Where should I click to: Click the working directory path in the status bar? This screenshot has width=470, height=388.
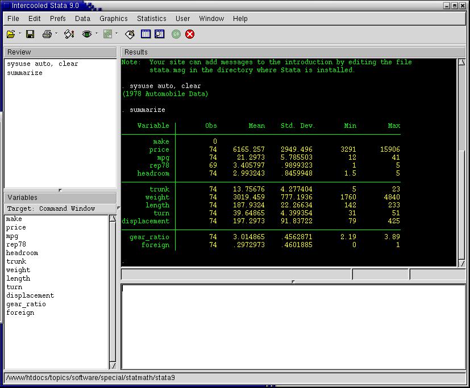(x=90, y=378)
